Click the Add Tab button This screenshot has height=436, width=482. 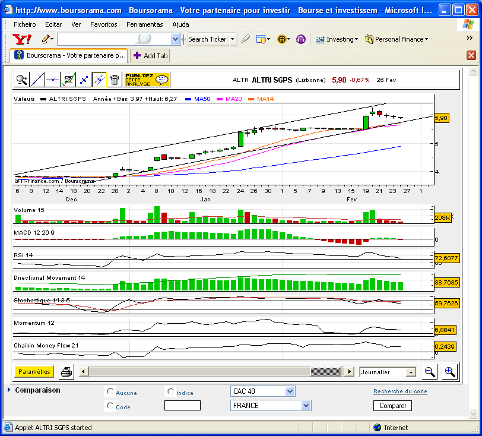tap(150, 56)
